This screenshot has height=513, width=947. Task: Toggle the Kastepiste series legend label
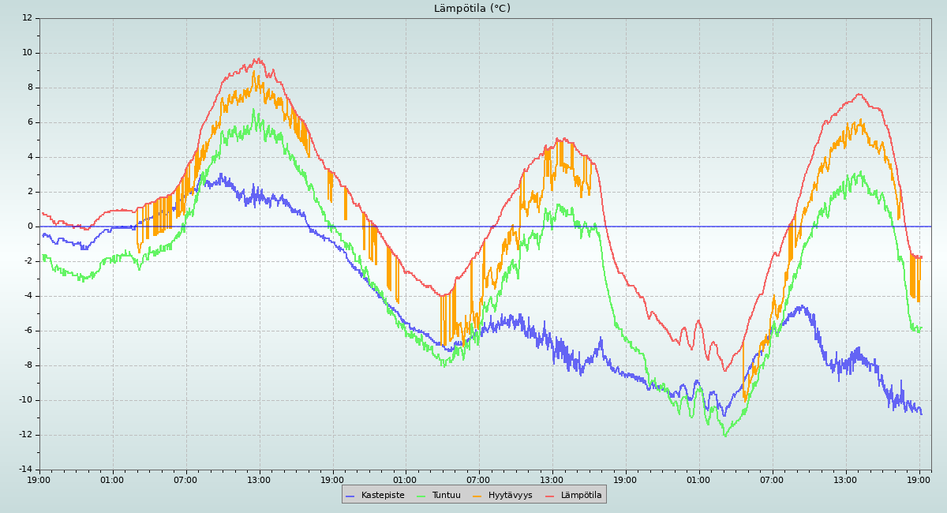point(383,496)
